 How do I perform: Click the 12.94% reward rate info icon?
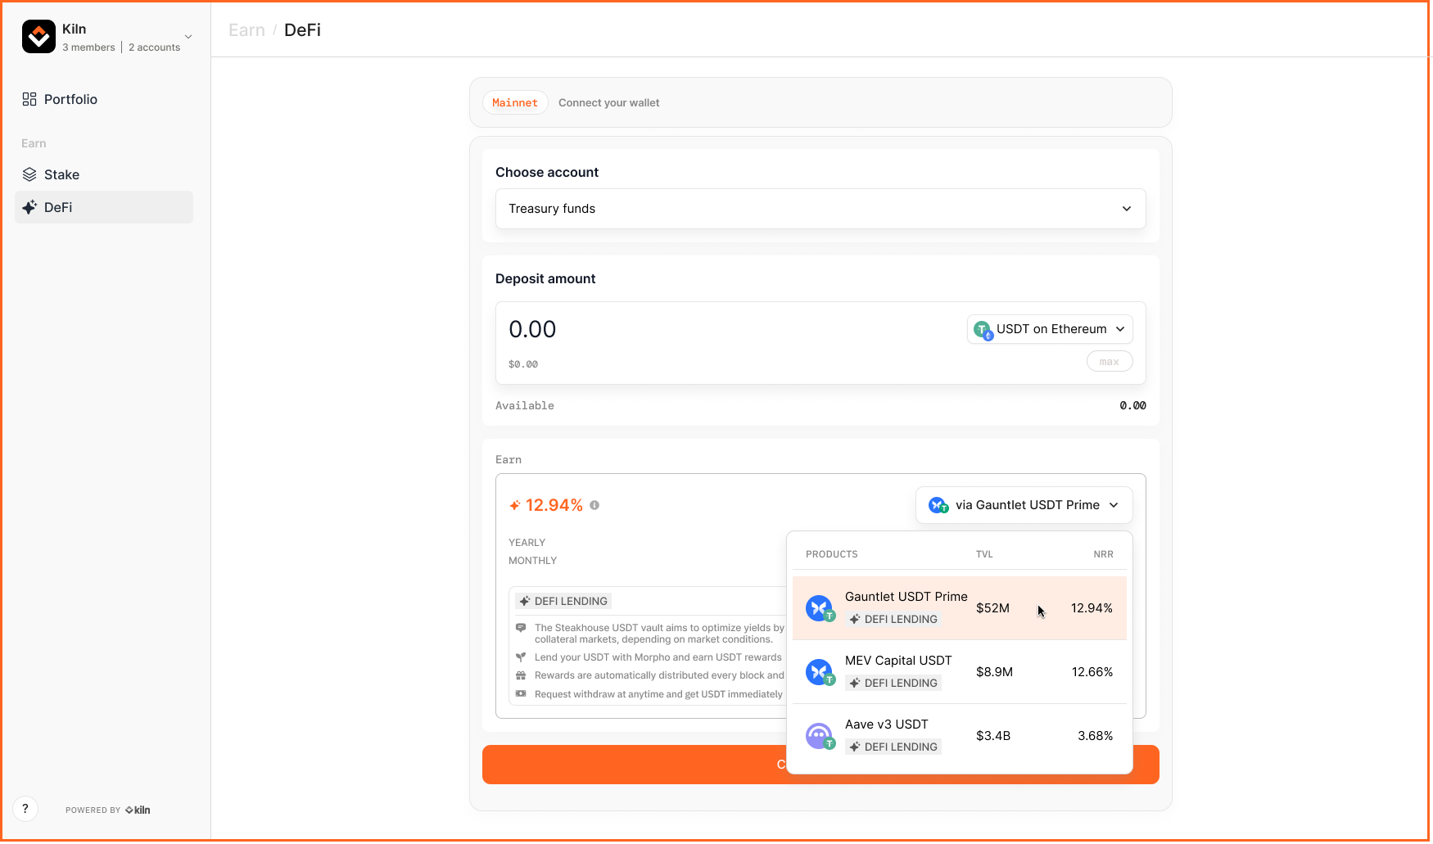[x=594, y=505]
